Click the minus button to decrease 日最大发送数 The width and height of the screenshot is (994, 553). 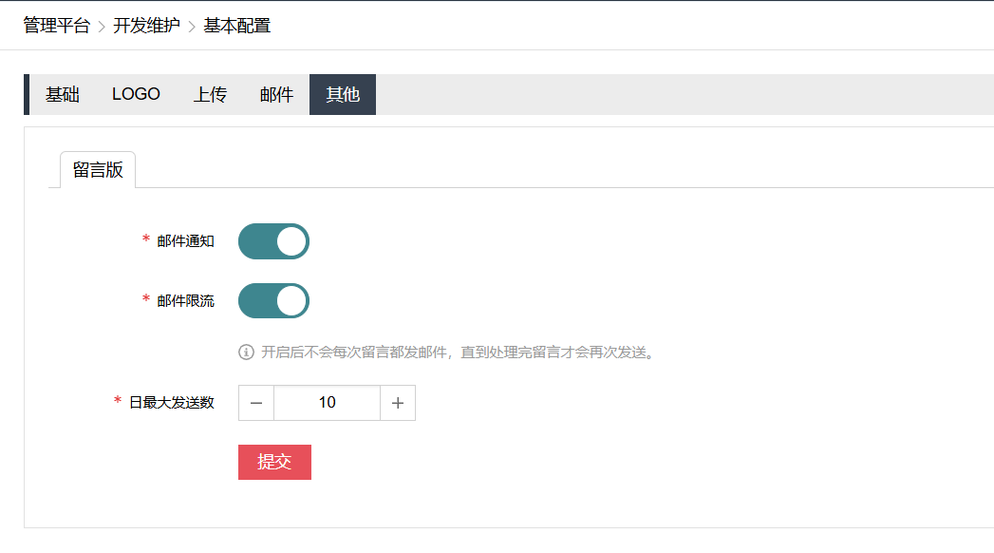pyautogui.click(x=256, y=403)
